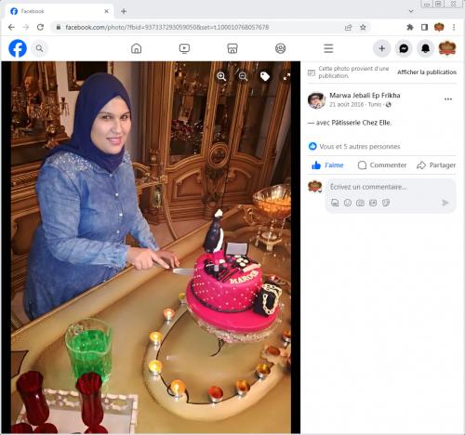Click the Partager button
Viewport: 465px width, 435px height.
pyautogui.click(x=436, y=165)
